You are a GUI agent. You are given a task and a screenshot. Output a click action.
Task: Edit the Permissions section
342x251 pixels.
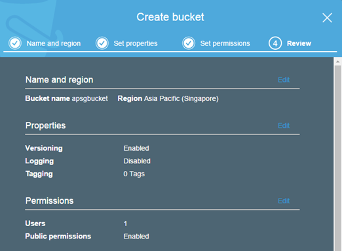tap(284, 201)
